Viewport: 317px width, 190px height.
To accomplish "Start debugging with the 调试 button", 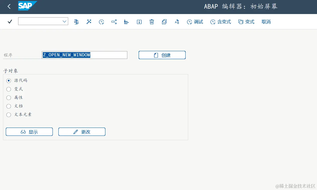I will pyautogui.click(x=195, y=22).
